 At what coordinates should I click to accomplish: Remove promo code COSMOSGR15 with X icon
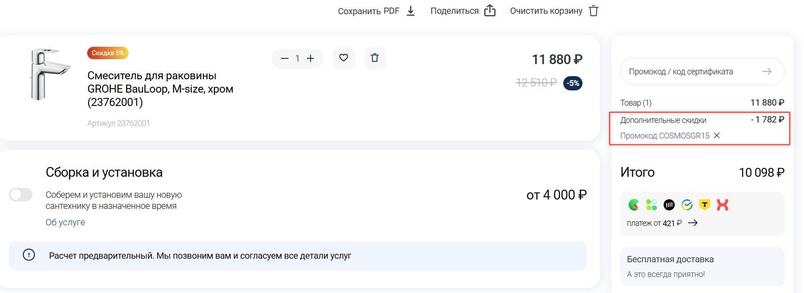click(716, 135)
